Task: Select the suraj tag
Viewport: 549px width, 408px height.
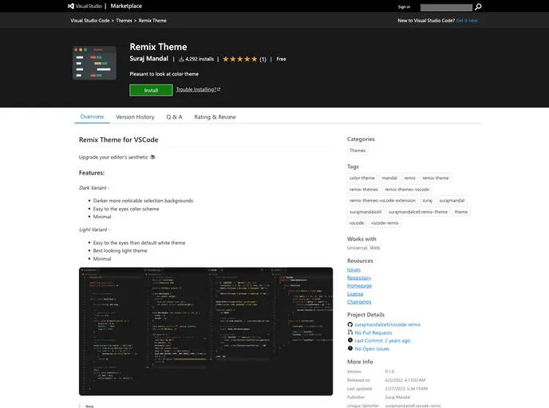Action: [427, 200]
